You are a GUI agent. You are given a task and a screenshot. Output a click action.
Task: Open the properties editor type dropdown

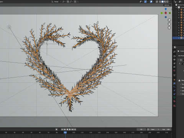click(175, 47)
